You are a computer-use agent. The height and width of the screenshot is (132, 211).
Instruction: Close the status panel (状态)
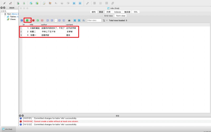[x=20, y=116]
